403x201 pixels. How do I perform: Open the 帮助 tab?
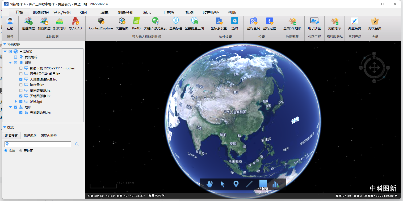click(232, 12)
